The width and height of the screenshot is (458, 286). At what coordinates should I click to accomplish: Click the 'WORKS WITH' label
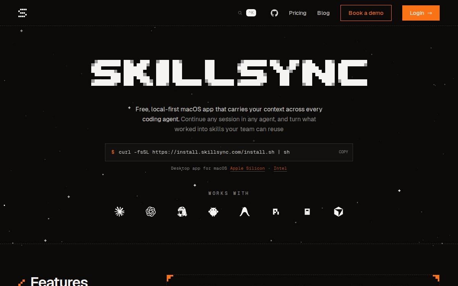click(x=229, y=193)
